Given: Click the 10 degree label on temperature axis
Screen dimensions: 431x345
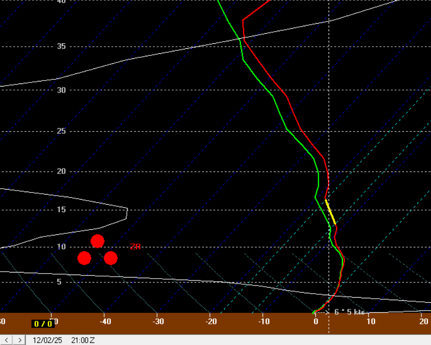Looking at the screenshot, I should point(371,321).
